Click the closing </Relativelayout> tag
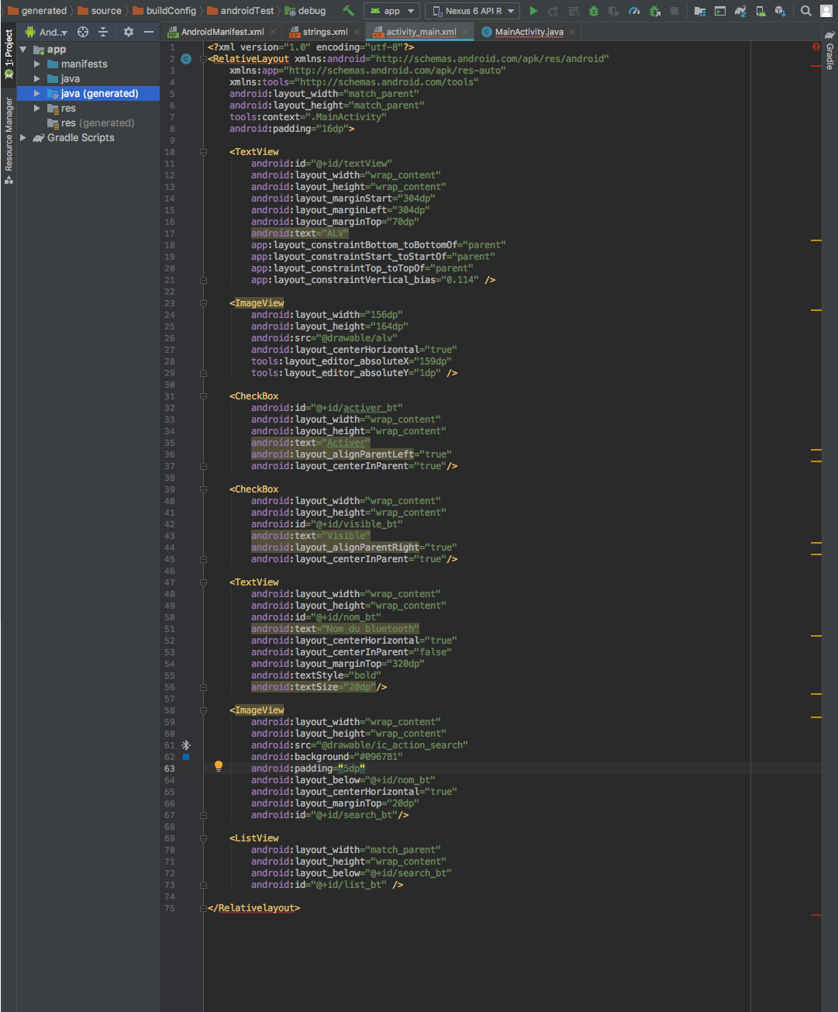This screenshot has height=1012, width=838. tap(253, 908)
